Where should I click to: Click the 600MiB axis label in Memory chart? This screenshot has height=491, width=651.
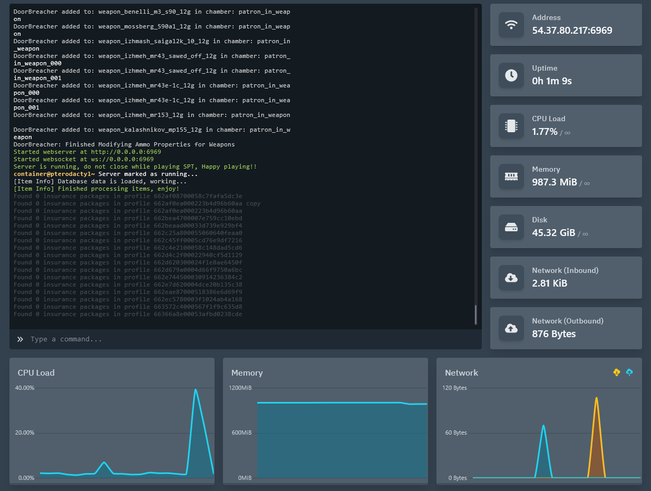(242, 433)
